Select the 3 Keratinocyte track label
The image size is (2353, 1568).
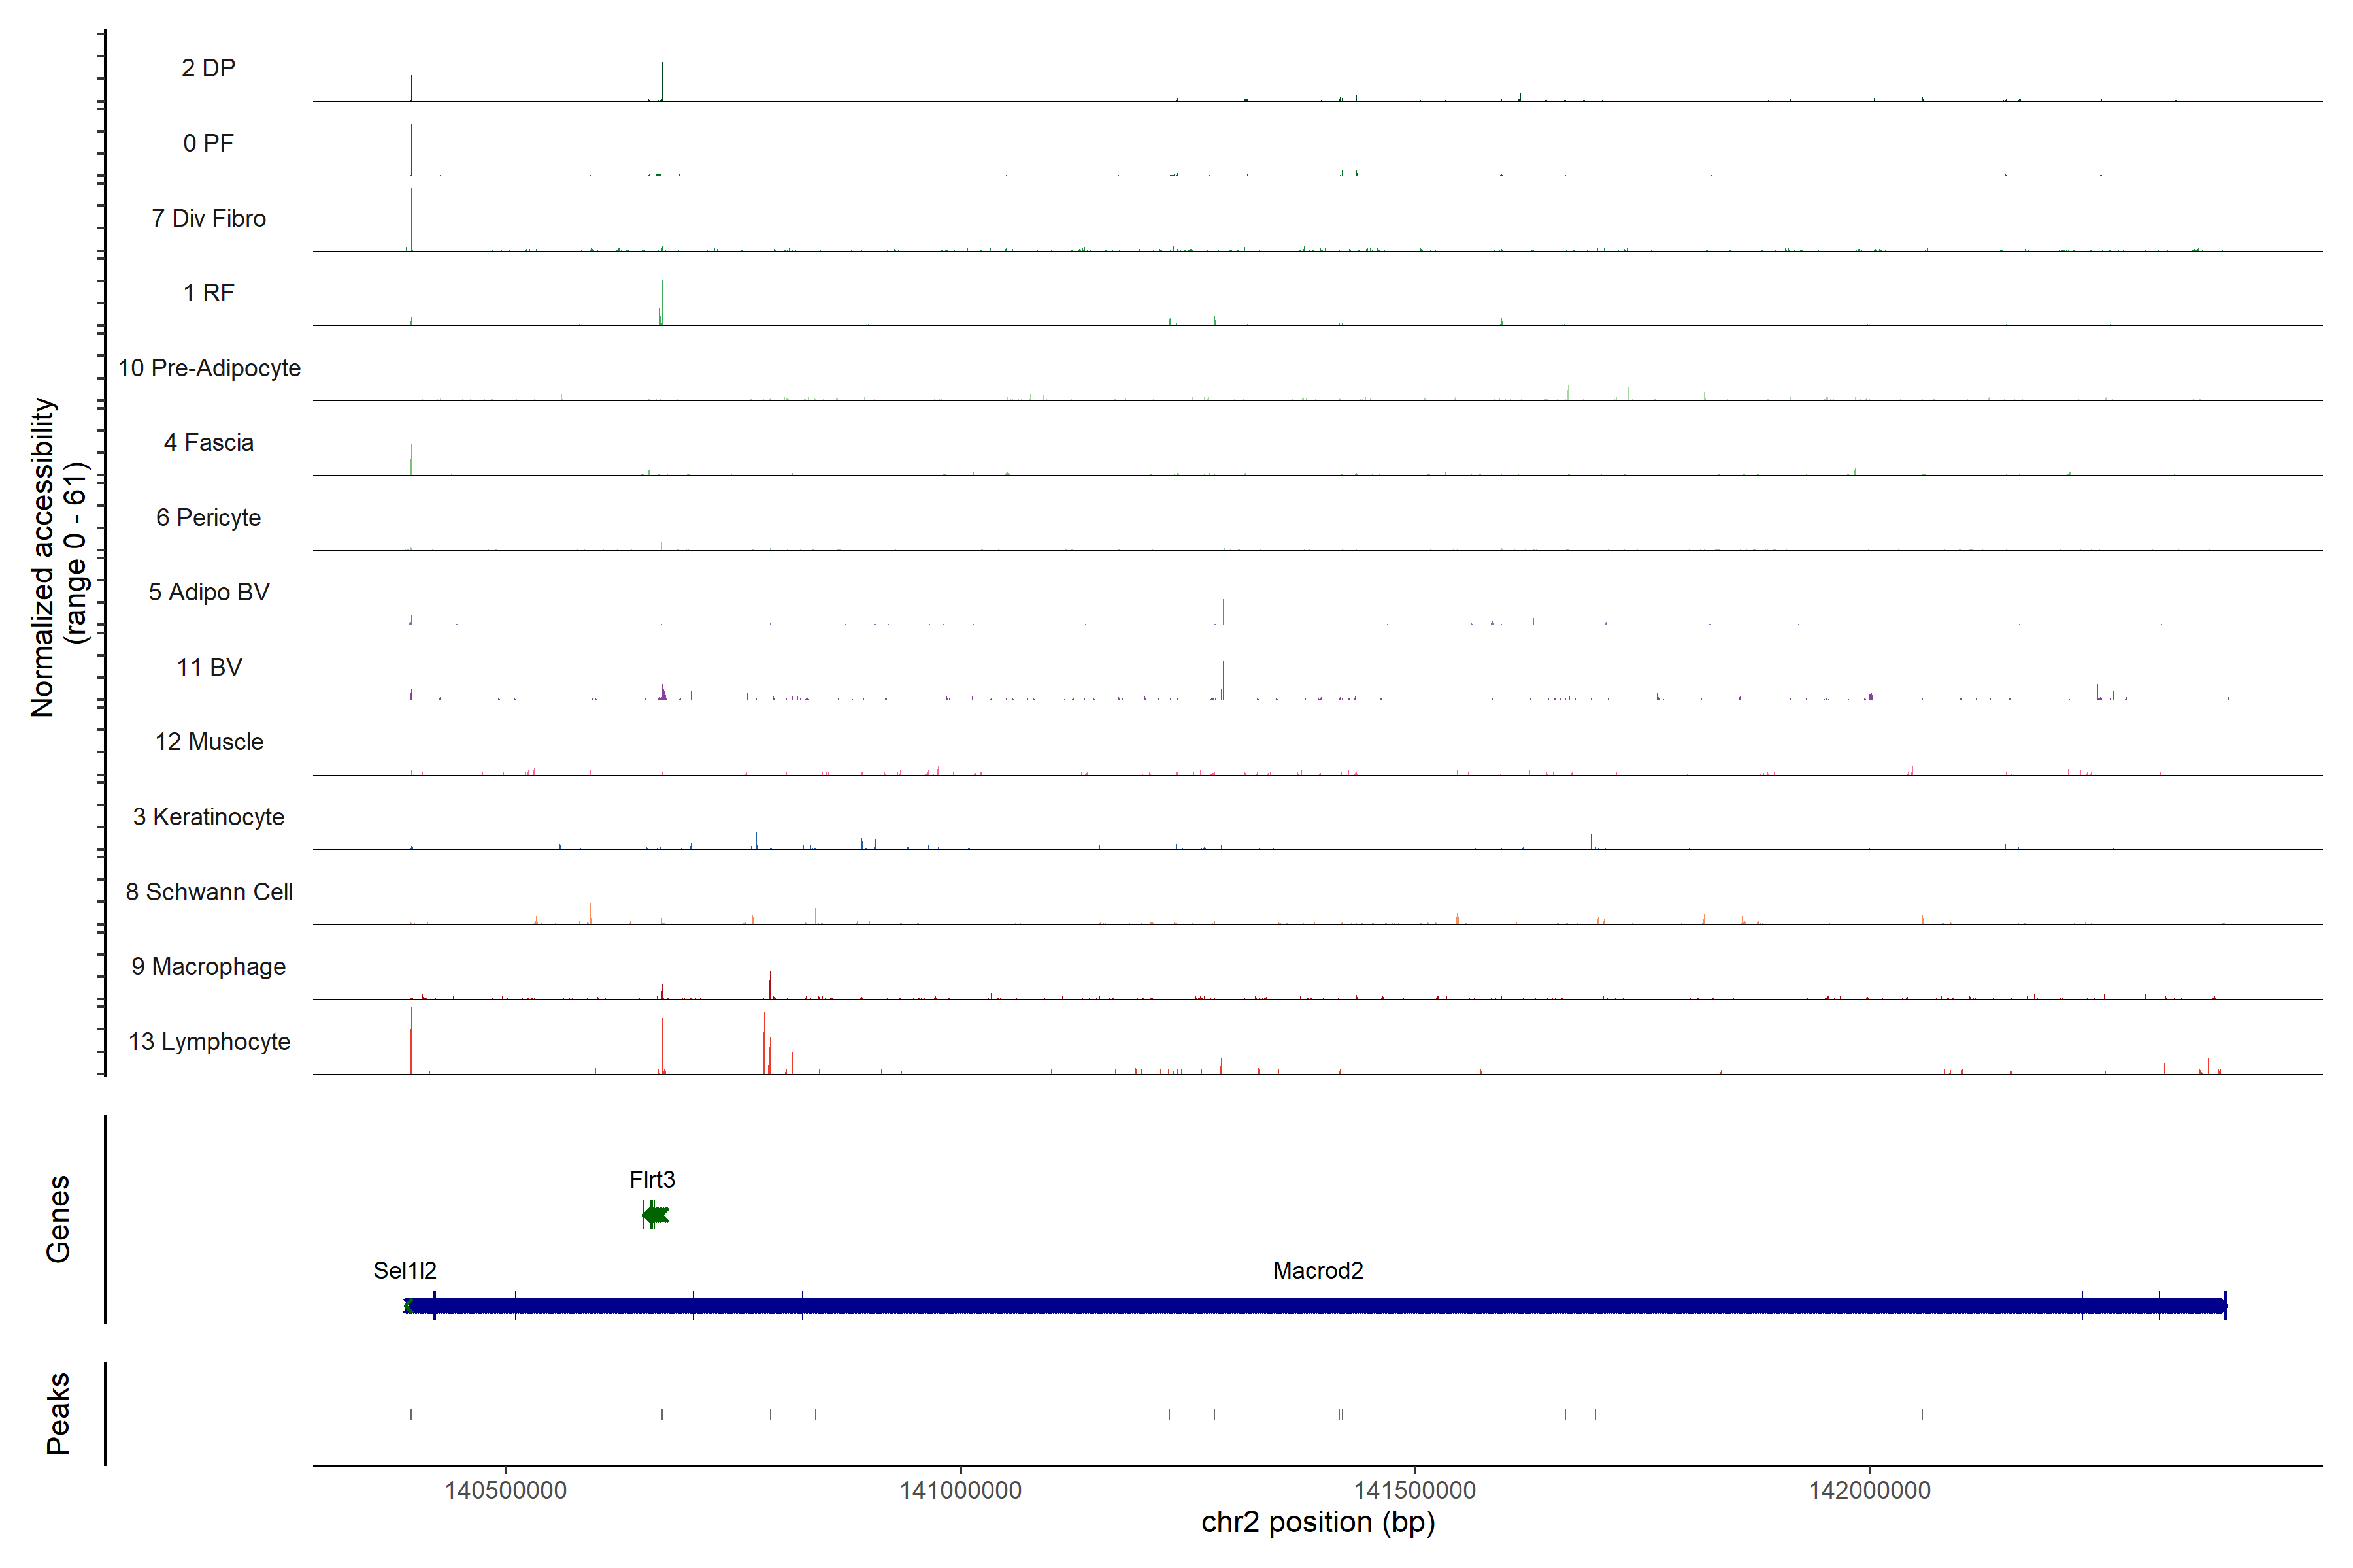[208, 817]
